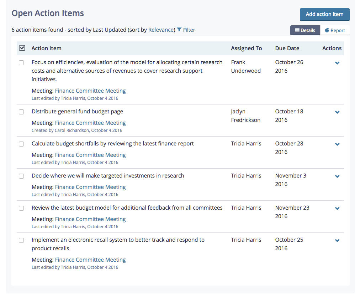The height and width of the screenshot is (297, 360).
Task: Open actions for the targeted investments item
Action: click(337, 176)
